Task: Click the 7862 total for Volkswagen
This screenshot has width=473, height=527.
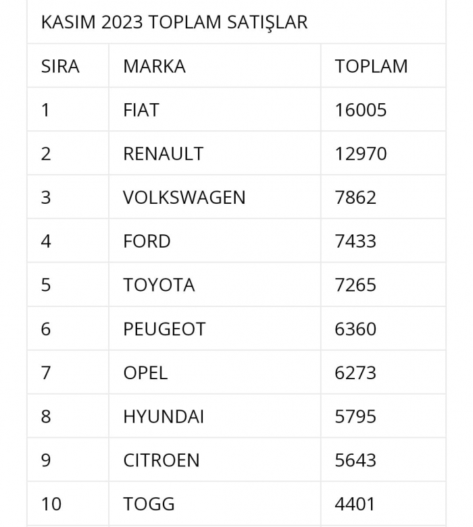Action: click(355, 197)
